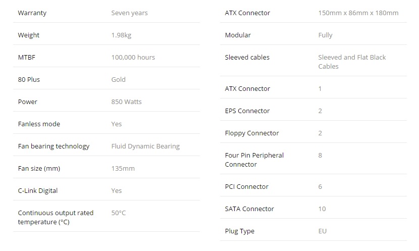Screen dimensions: 419x251
Task: Select the "Seven years" warranty value
Action: coord(129,13)
